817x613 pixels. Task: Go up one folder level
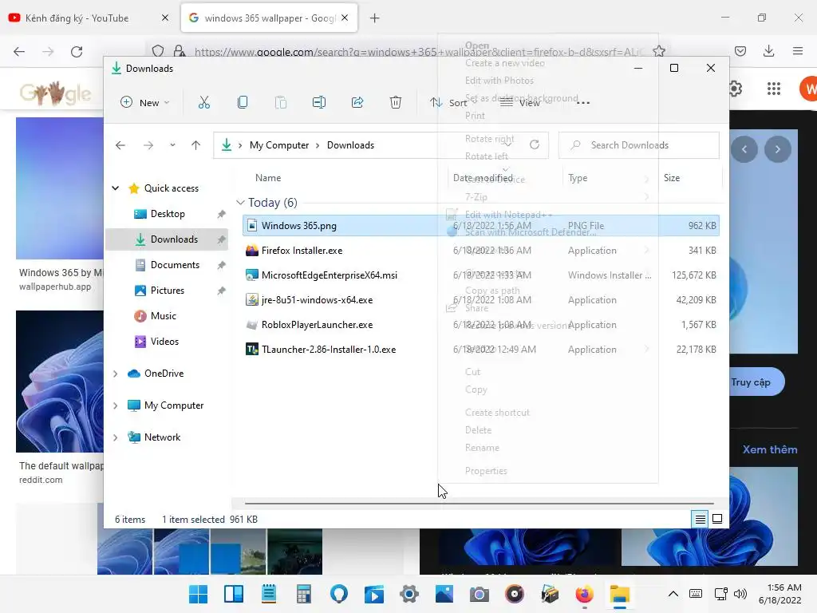click(196, 145)
